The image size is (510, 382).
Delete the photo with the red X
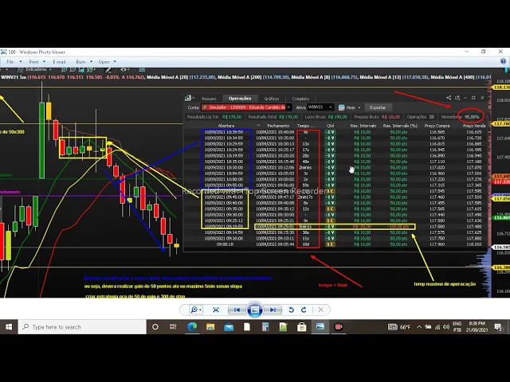(x=320, y=310)
